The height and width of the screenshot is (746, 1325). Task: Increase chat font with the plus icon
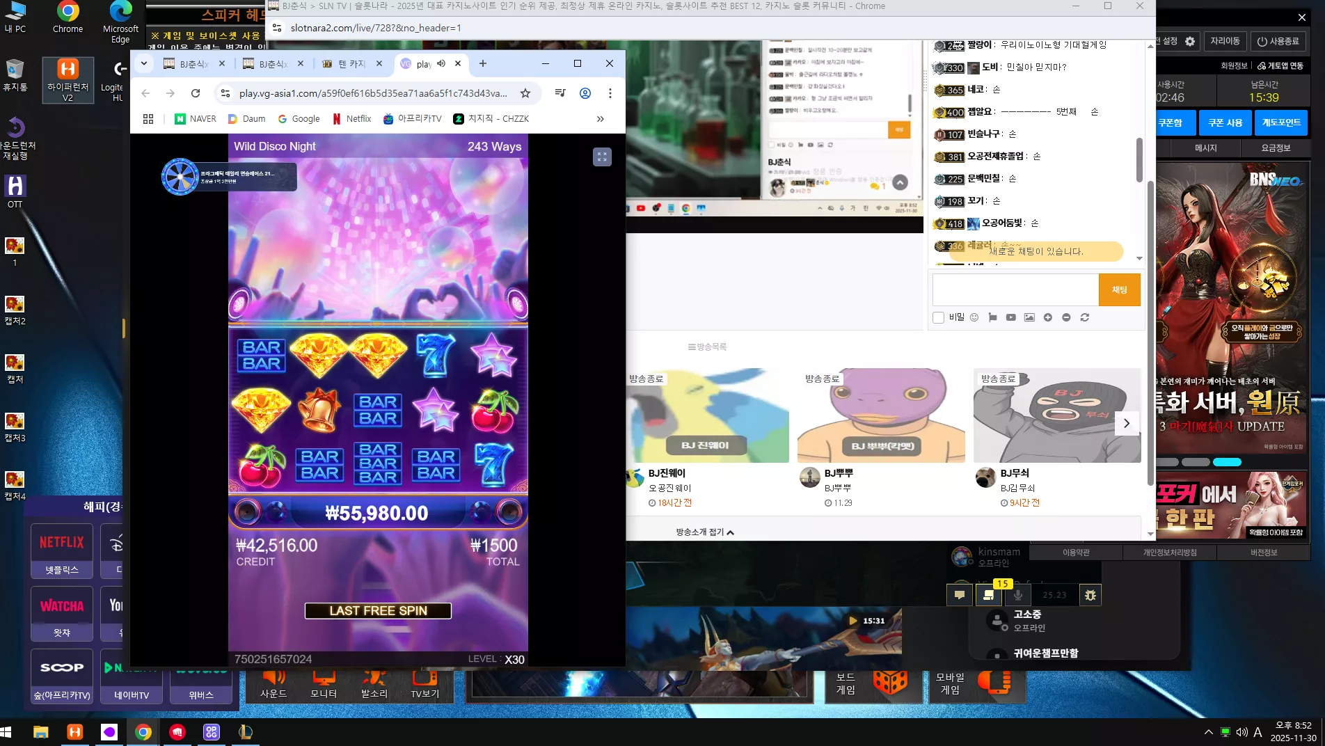[x=1047, y=317]
